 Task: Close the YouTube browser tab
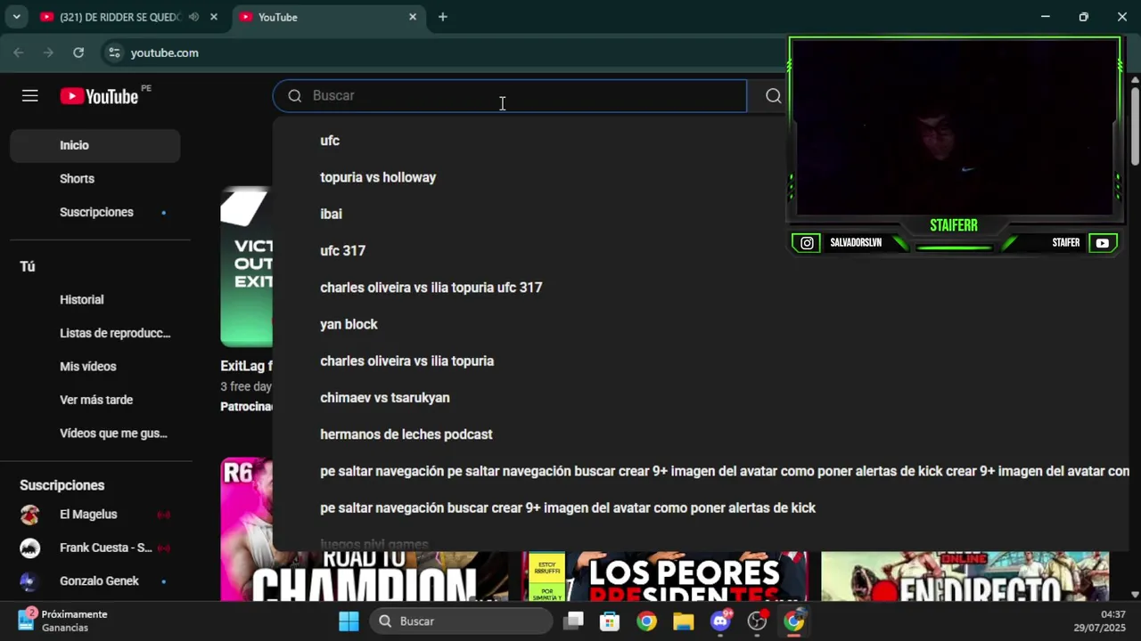(x=413, y=17)
